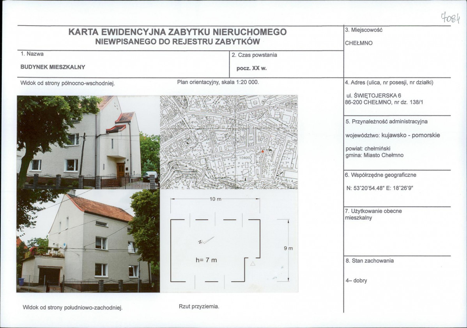Click the locality value "CHEŁMNO"
The width and height of the screenshot is (467, 328).
(359, 43)
